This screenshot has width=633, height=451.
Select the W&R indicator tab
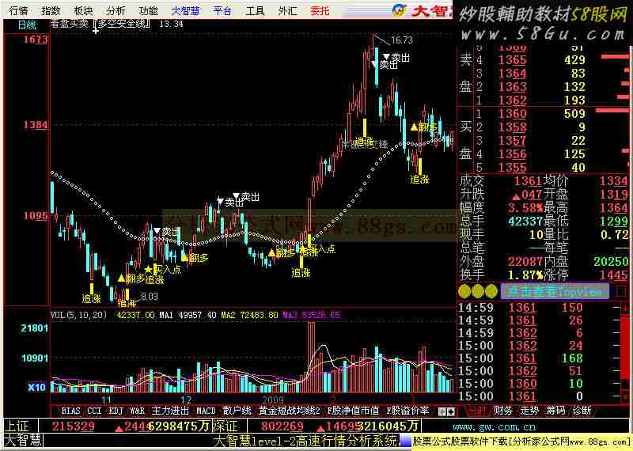click(x=137, y=411)
